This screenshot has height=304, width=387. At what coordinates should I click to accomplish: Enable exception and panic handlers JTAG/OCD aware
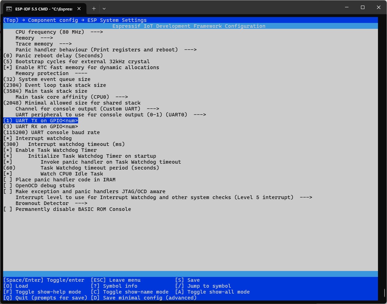[x=84, y=191]
